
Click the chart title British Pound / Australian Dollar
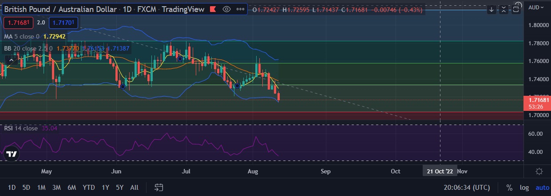click(60, 9)
